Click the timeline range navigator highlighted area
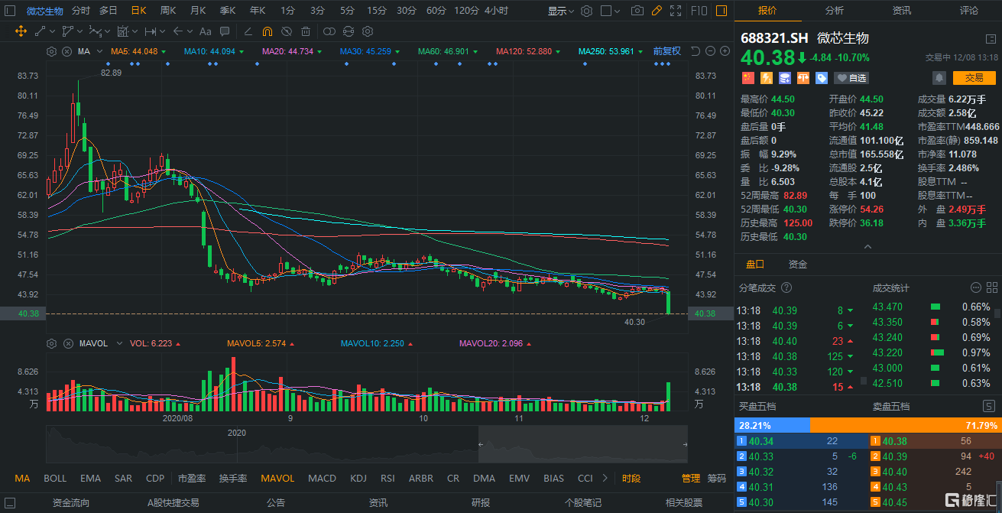Screen dimensions: 1002x513 [583, 445]
